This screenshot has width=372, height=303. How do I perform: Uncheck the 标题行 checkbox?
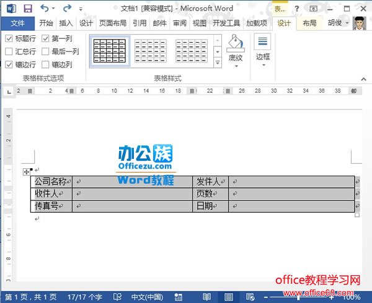coord(9,38)
